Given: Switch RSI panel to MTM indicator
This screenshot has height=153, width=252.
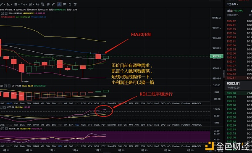Looking at the screenshot, I should point(90,146).
